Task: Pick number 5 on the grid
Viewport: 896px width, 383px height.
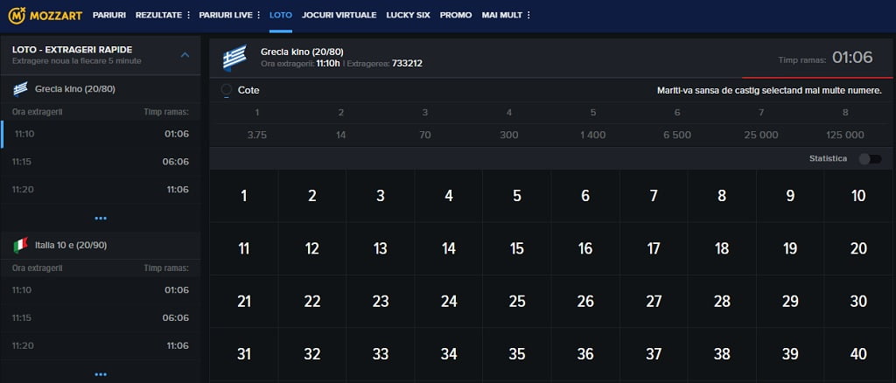Action: (x=517, y=197)
